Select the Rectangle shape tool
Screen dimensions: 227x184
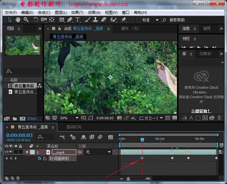click(x=62, y=20)
